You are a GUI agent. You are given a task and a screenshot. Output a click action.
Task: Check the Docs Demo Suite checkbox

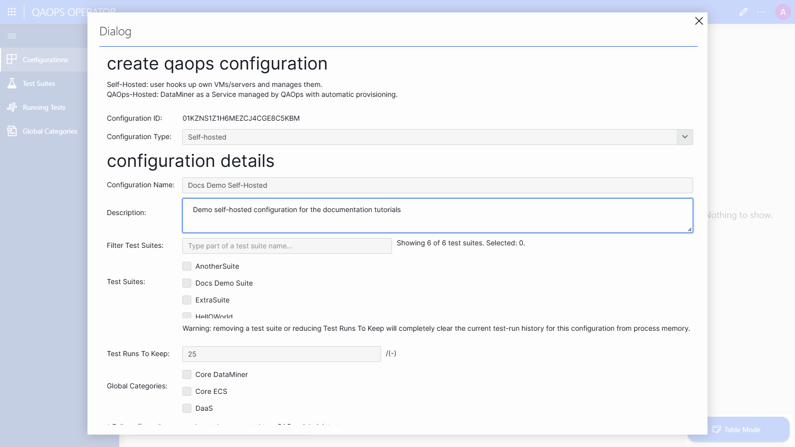click(x=187, y=283)
